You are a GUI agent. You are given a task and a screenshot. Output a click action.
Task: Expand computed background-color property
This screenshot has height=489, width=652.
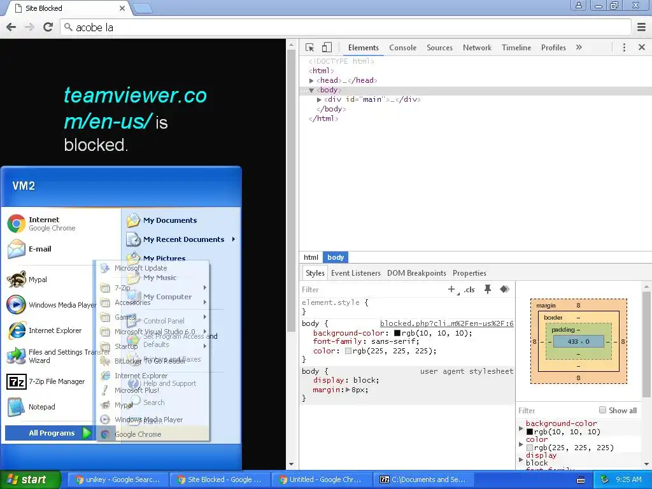521,428
